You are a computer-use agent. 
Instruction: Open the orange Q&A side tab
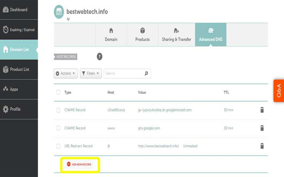pyautogui.click(x=279, y=90)
